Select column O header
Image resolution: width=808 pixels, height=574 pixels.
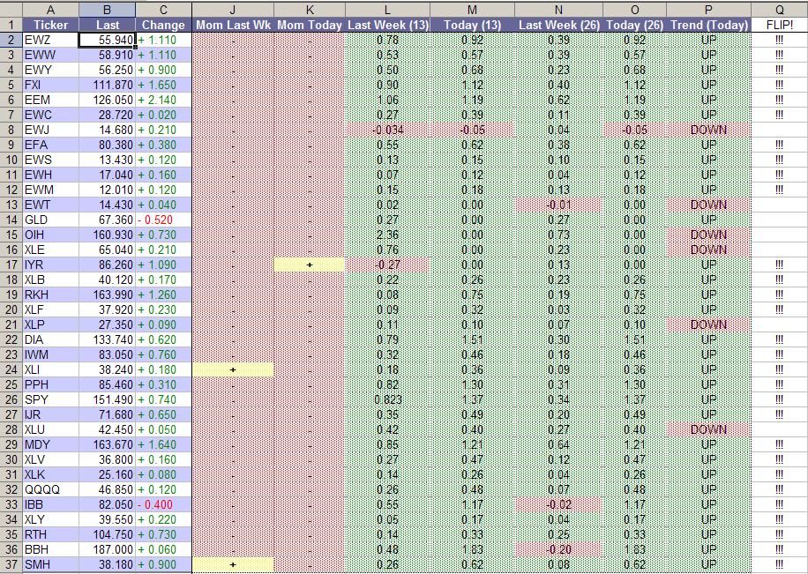click(634, 10)
